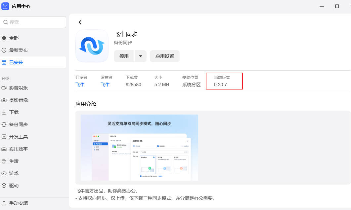Focus the 搜索 input field
Image resolution: width=351 pixels, height=210 pixels.
pos(33,22)
